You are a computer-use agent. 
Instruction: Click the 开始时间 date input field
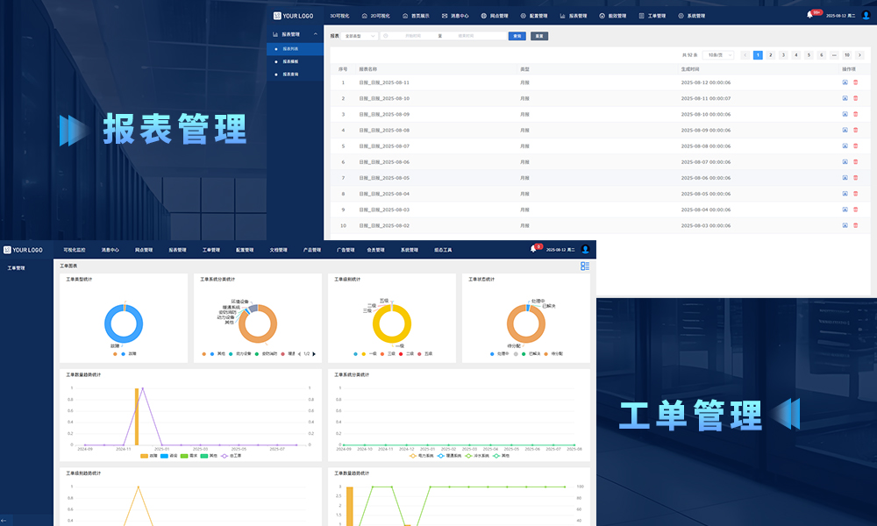coord(412,36)
